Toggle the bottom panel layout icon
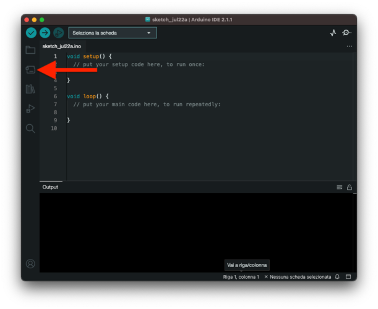The height and width of the screenshot is (309, 378). pyautogui.click(x=348, y=277)
